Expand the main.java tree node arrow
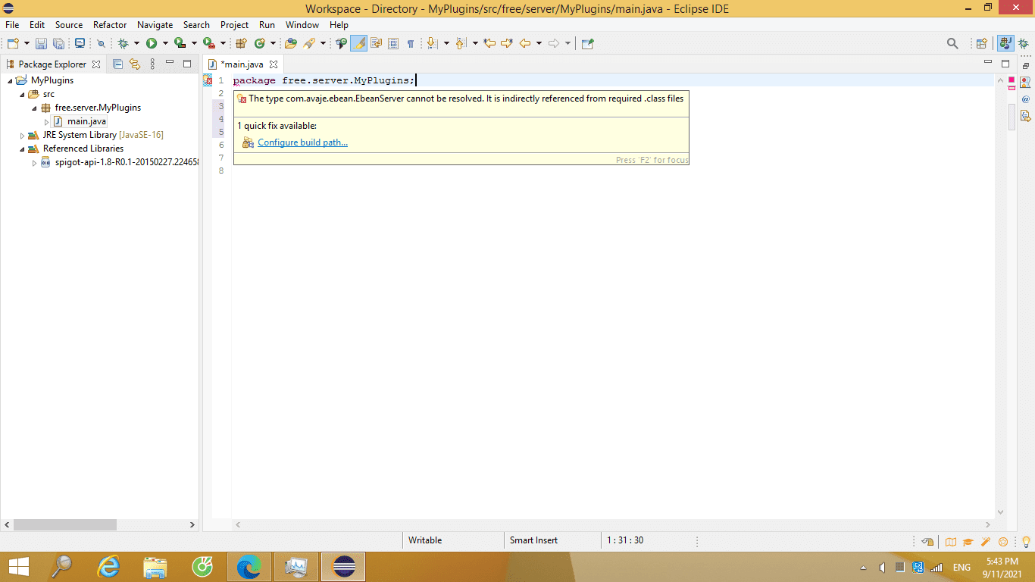 point(46,121)
